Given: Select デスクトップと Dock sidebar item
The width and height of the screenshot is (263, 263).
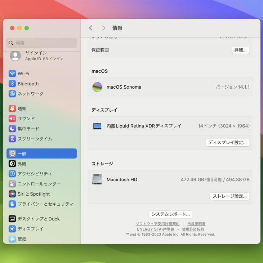Looking at the screenshot, I should 39,219.
